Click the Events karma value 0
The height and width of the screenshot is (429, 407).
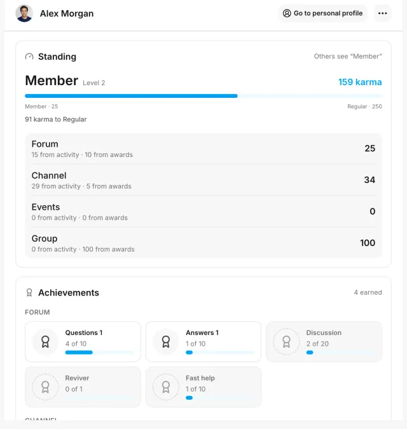click(x=373, y=211)
